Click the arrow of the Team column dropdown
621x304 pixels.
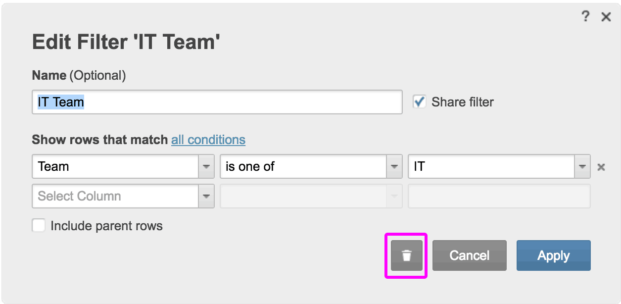pyautogui.click(x=206, y=167)
